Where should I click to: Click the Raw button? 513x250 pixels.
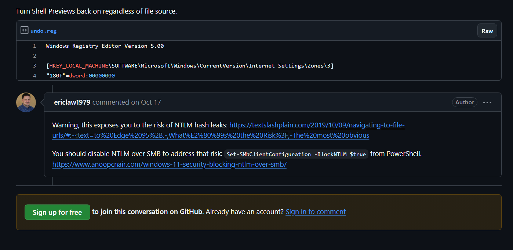(x=487, y=31)
